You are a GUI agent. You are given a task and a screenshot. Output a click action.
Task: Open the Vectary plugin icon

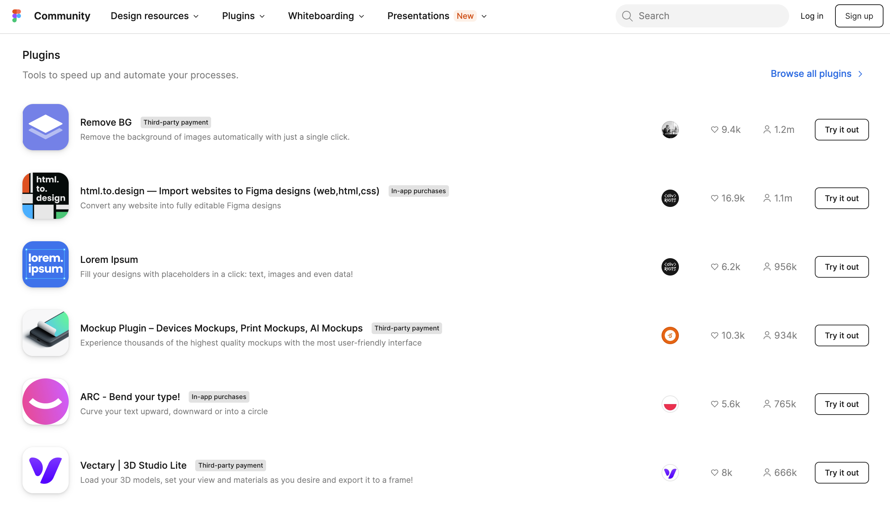(x=46, y=470)
